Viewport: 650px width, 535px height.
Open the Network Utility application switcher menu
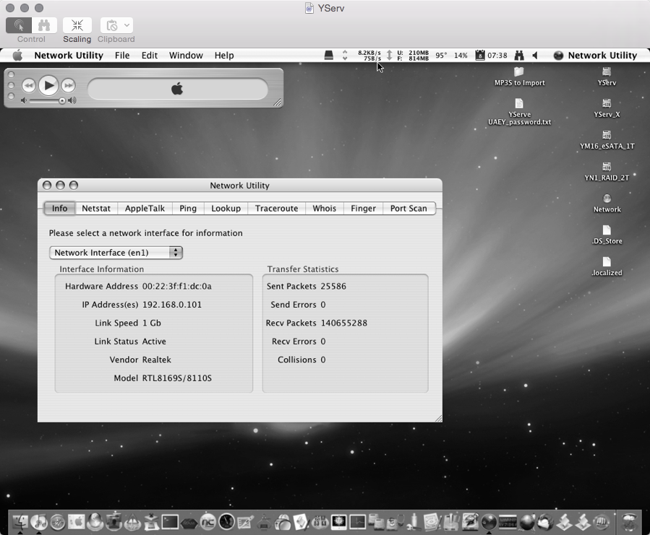pos(595,56)
